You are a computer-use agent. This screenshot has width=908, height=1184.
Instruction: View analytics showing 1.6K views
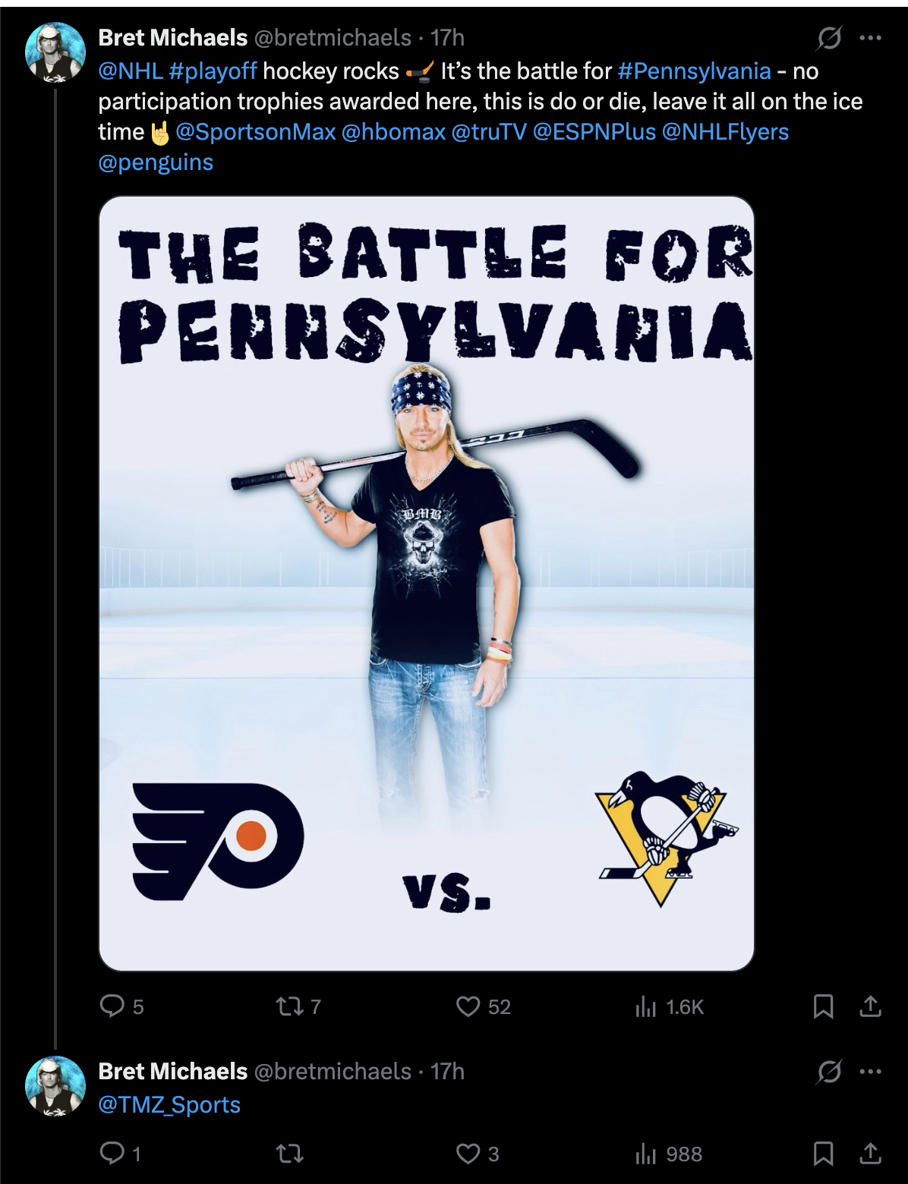click(x=645, y=1006)
